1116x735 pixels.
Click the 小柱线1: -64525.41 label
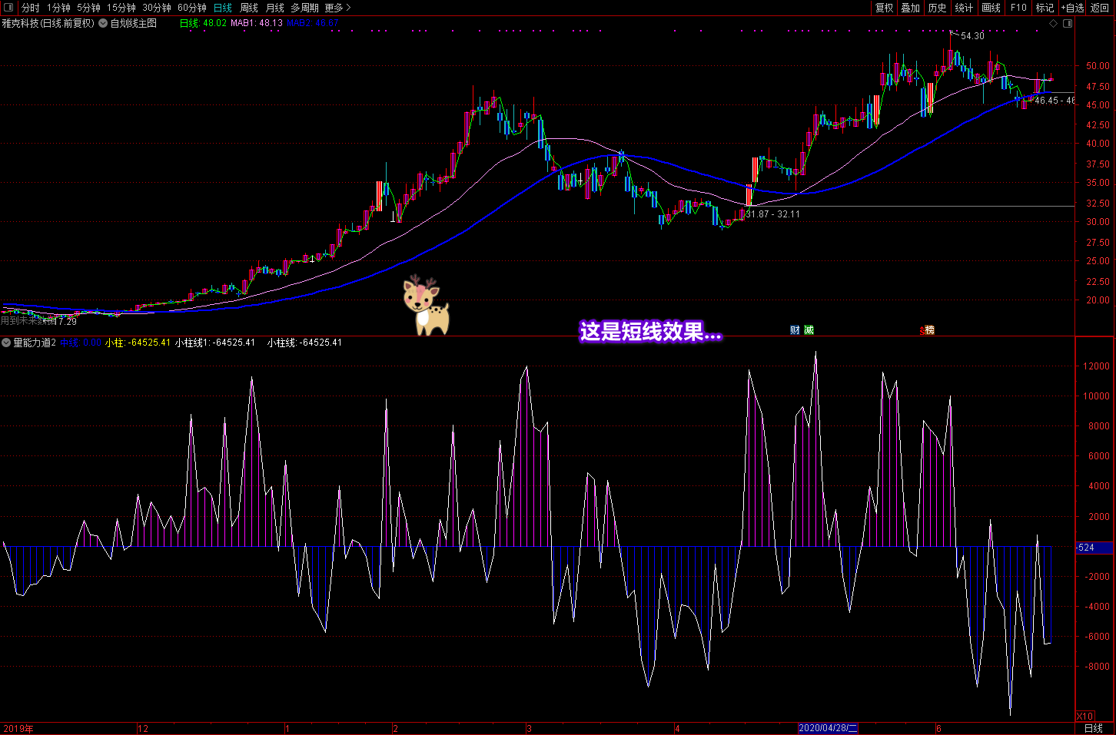(215, 343)
